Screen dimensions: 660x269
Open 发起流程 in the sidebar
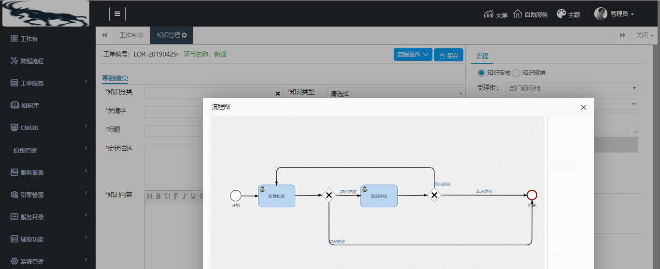pos(31,61)
